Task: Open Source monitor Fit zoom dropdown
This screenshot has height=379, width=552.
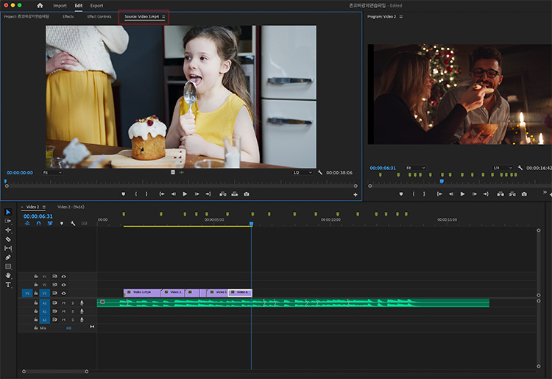Action: (x=52, y=172)
